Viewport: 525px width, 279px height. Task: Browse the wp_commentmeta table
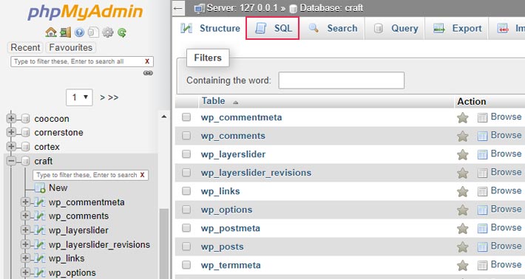[500, 117]
